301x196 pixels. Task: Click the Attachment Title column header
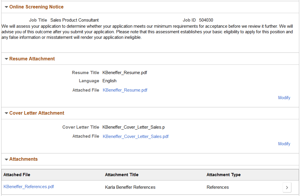(122, 175)
